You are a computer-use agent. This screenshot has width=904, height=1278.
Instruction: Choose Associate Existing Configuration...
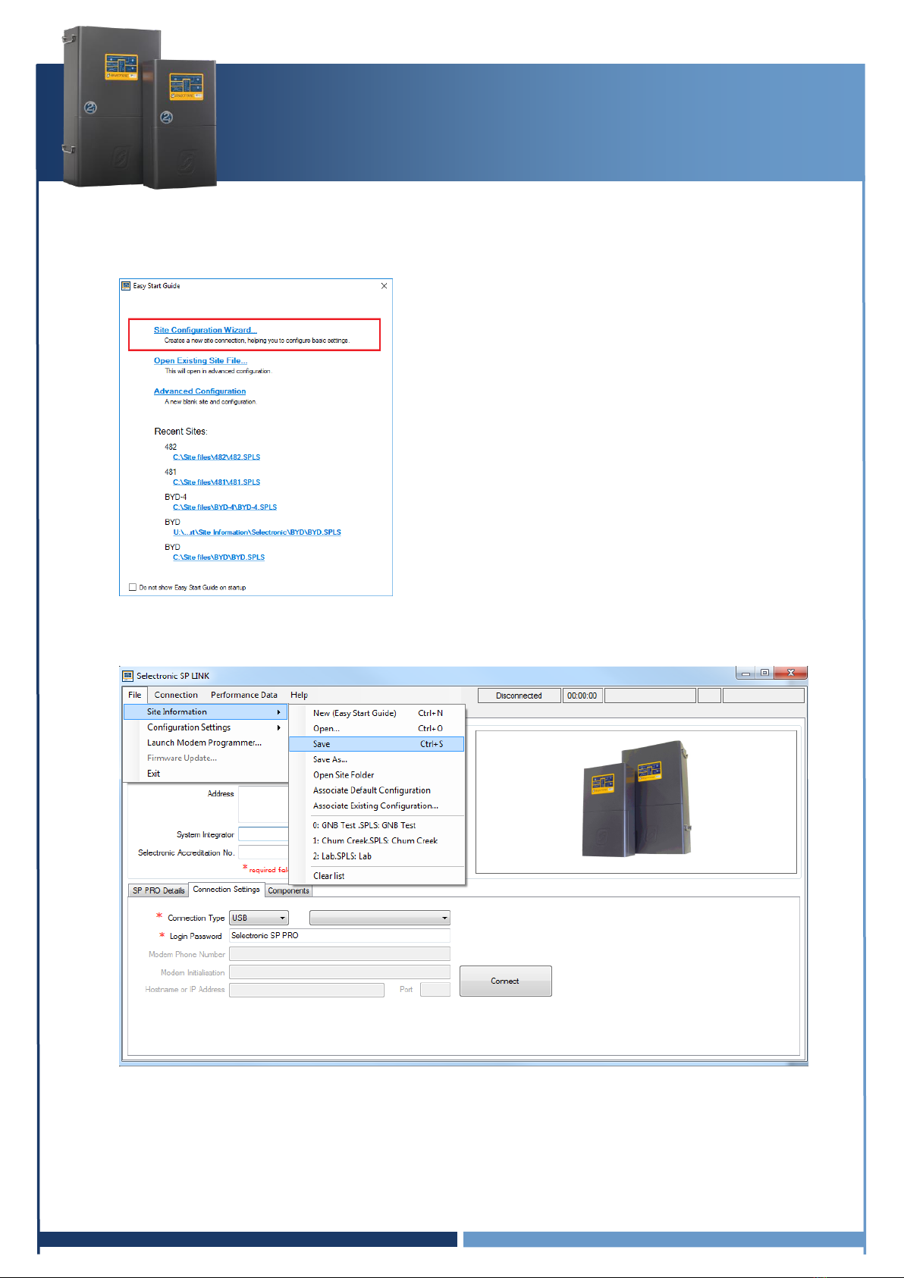[x=377, y=806]
